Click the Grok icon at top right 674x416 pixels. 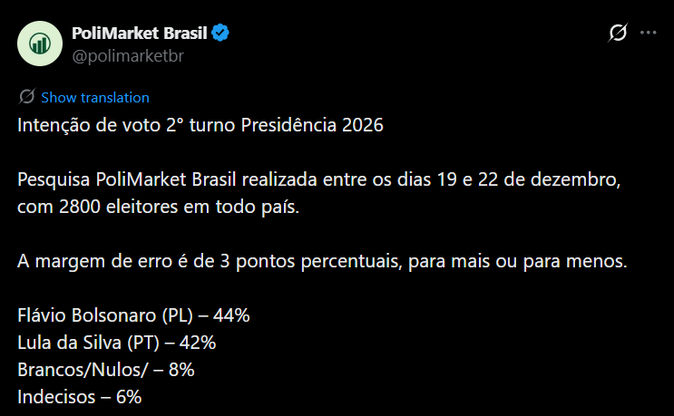click(x=618, y=33)
